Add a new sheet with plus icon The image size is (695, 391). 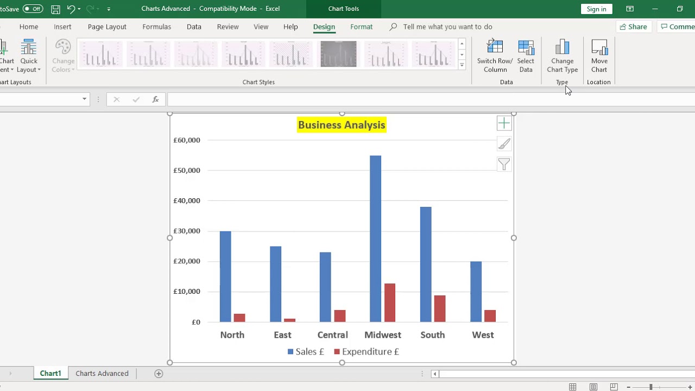tap(159, 374)
